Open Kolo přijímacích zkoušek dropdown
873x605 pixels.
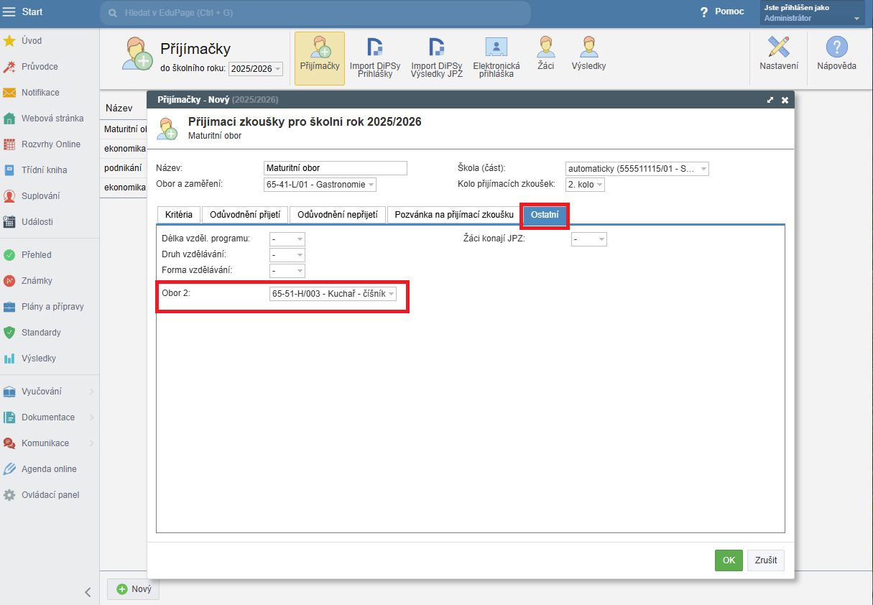(585, 185)
